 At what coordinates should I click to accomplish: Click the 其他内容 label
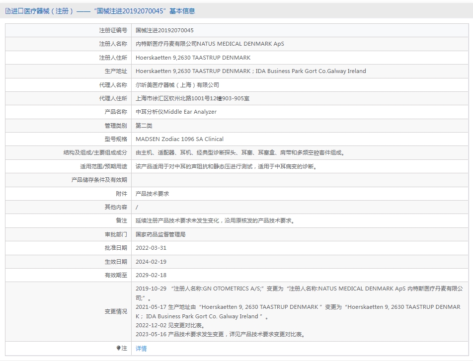point(116,207)
